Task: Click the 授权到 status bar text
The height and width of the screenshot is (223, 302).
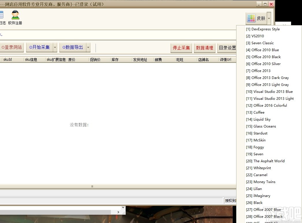Action: click(230, 201)
